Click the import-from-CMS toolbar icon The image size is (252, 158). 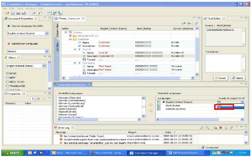click(x=18, y=13)
